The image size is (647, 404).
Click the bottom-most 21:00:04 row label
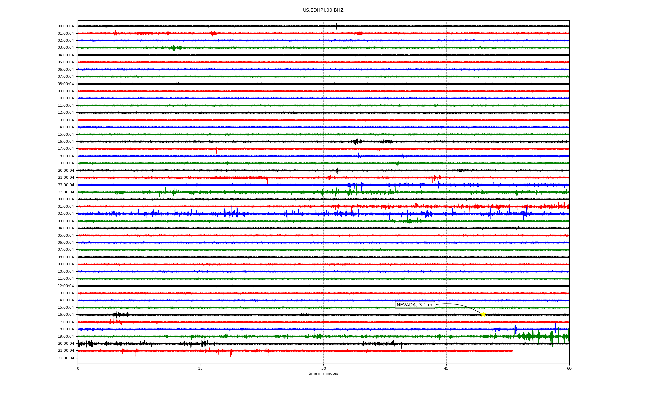point(66,351)
